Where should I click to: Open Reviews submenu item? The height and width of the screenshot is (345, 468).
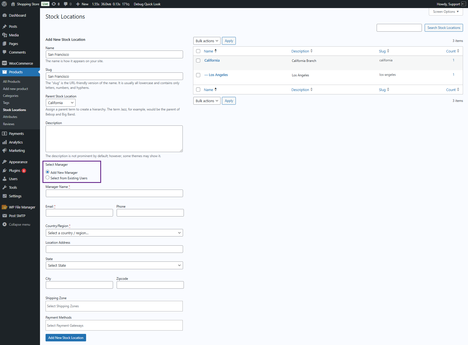click(x=9, y=124)
